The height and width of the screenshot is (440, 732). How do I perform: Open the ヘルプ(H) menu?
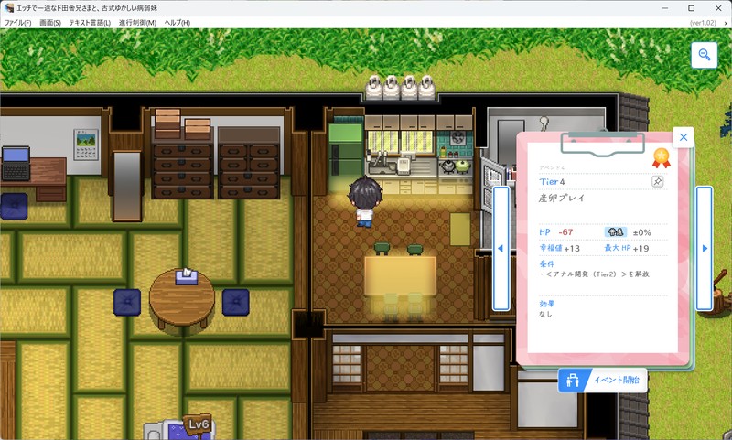pos(177,22)
